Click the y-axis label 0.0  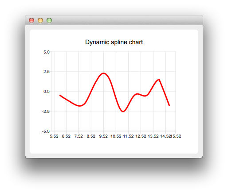click(x=47, y=92)
